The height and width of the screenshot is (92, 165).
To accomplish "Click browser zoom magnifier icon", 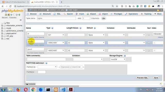I will [x=113, y=6].
